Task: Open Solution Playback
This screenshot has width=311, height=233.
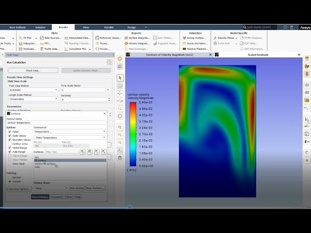Action: 196,49
